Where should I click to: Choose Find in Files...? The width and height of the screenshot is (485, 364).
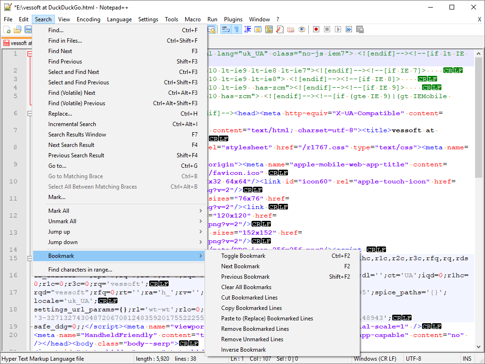[x=118, y=41]
